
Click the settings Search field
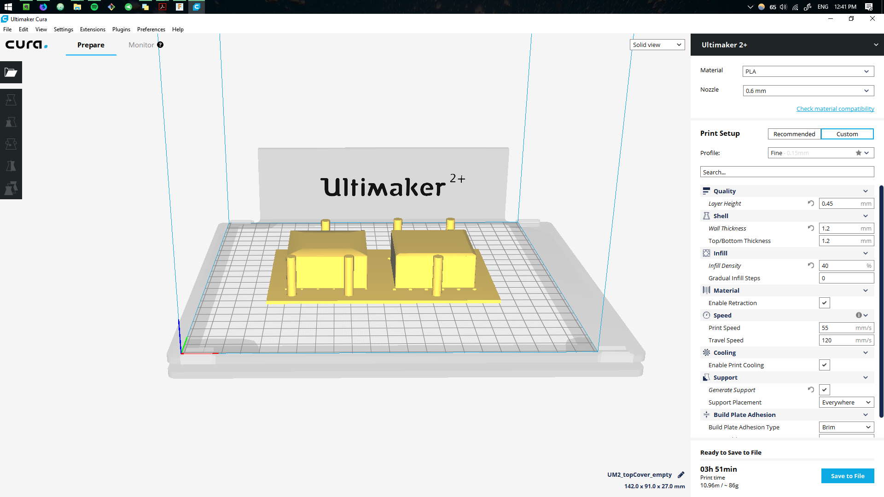[787, 172]
